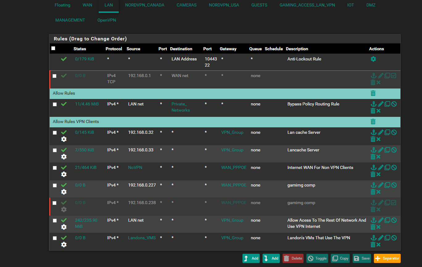Go to the MANAGEMENT tab
This screenshot has height=267, width=422.
pyautogui.click(x=70, y=20)
